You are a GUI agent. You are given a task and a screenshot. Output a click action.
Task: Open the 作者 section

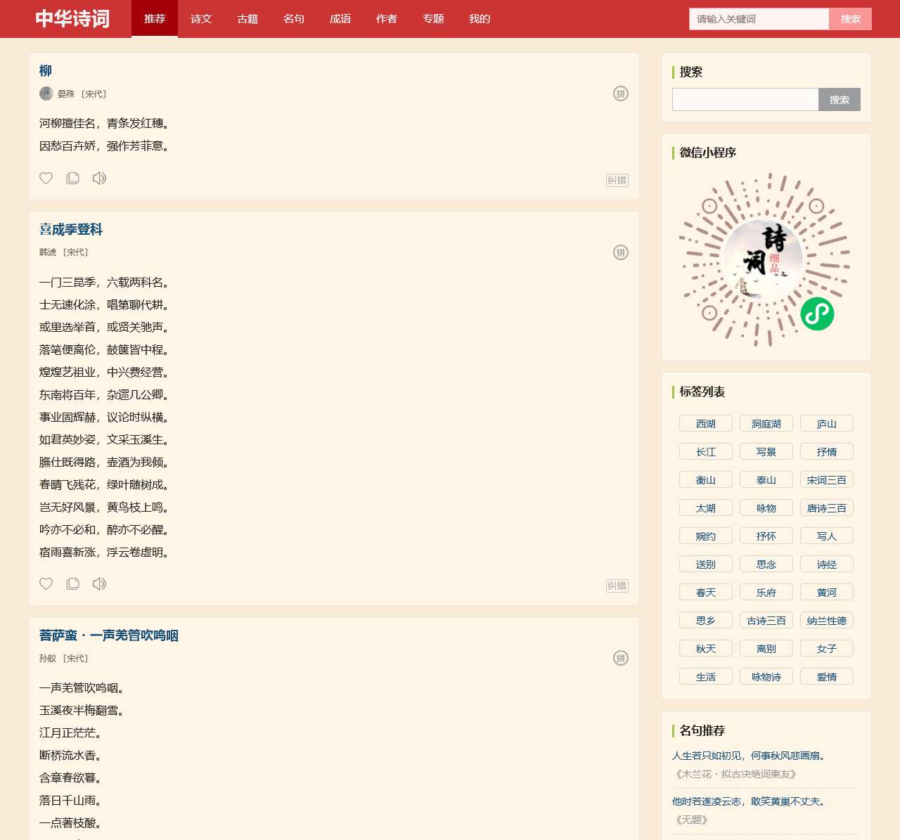coord(386,19)
